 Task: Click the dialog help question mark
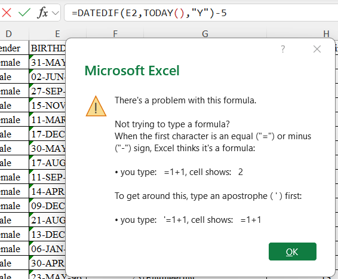[x=283, y=49]
